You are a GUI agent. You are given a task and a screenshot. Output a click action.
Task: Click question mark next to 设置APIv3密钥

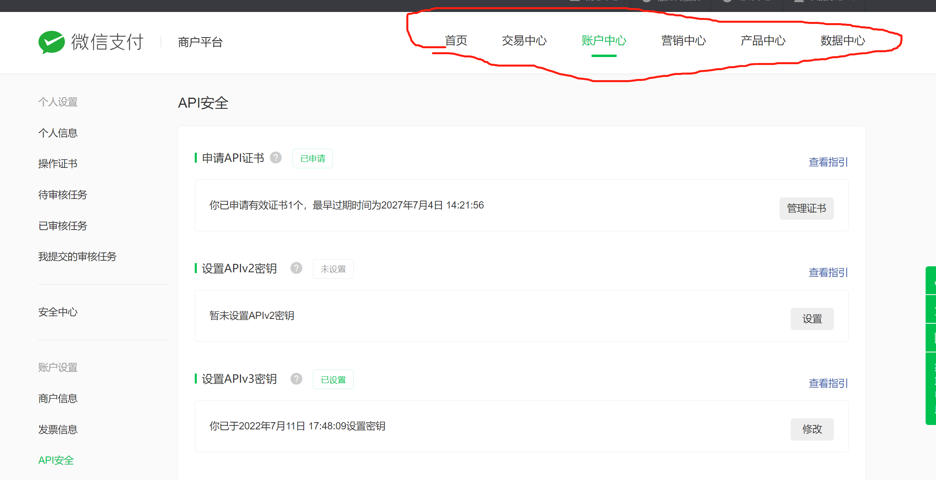point(296,379)
